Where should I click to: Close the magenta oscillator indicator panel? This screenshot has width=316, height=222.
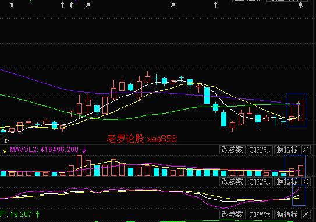click(306, 182)
